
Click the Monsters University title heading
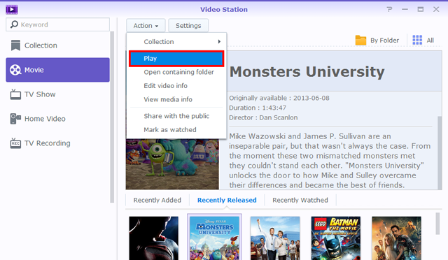point(307,71)
